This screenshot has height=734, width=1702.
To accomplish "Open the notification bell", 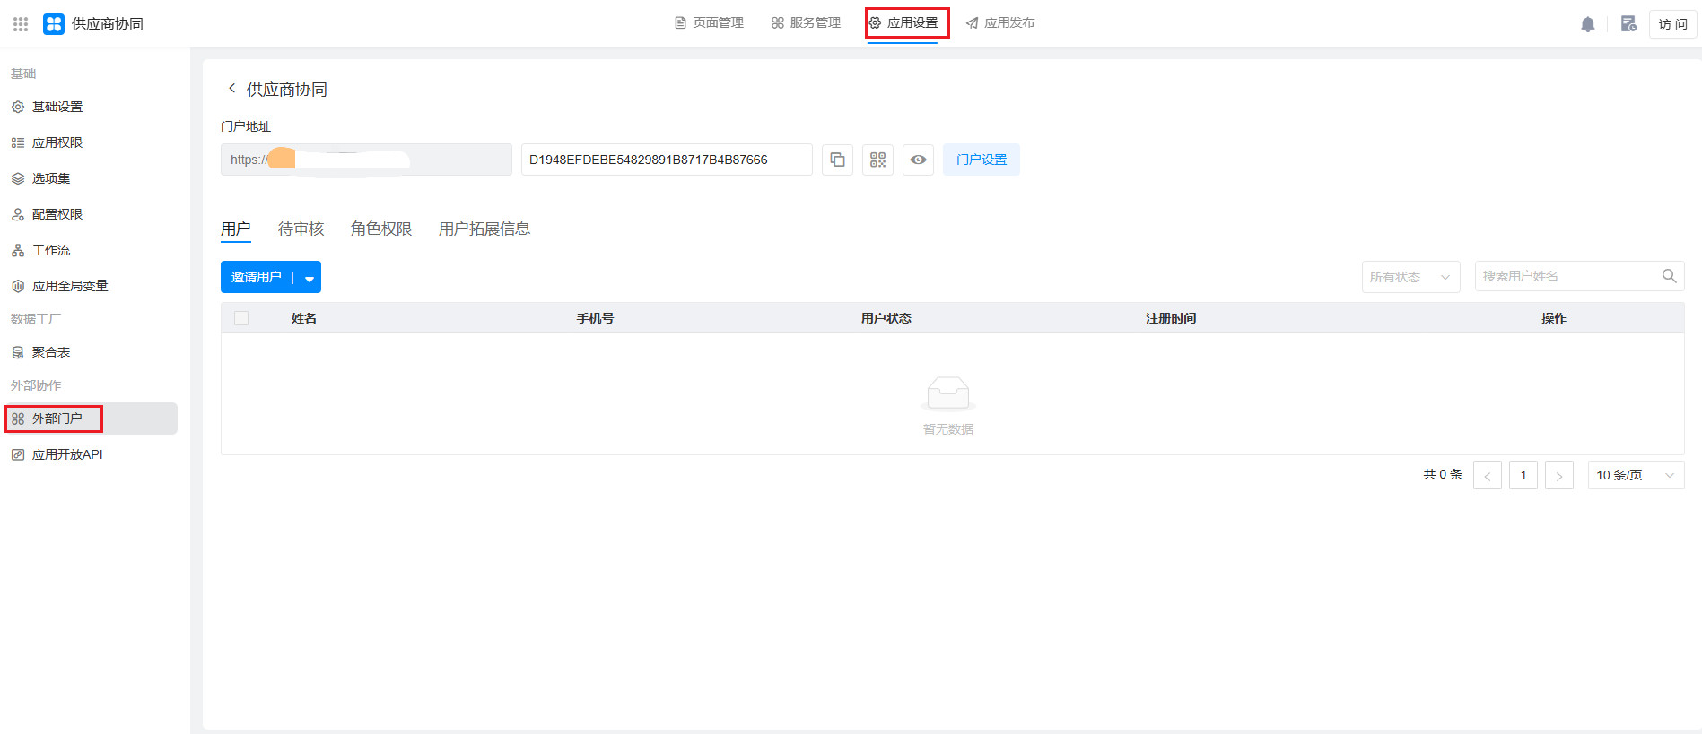I will [1587, 24].
